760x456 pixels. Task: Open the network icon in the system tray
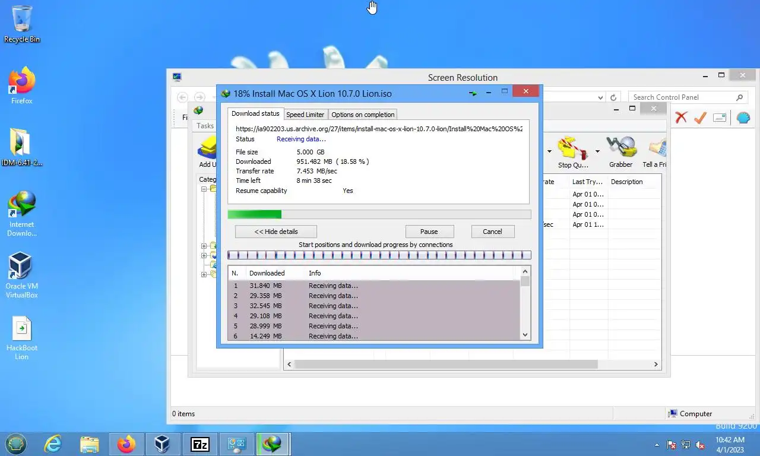click(x=686, y=445)
